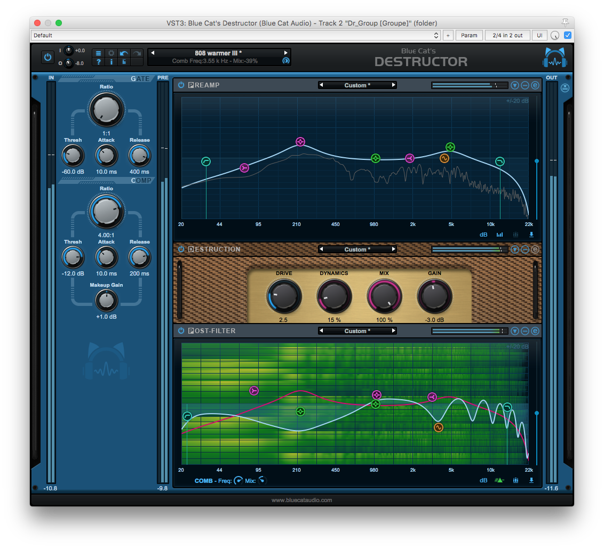Show plugin info via the i icon

[111, 62]
